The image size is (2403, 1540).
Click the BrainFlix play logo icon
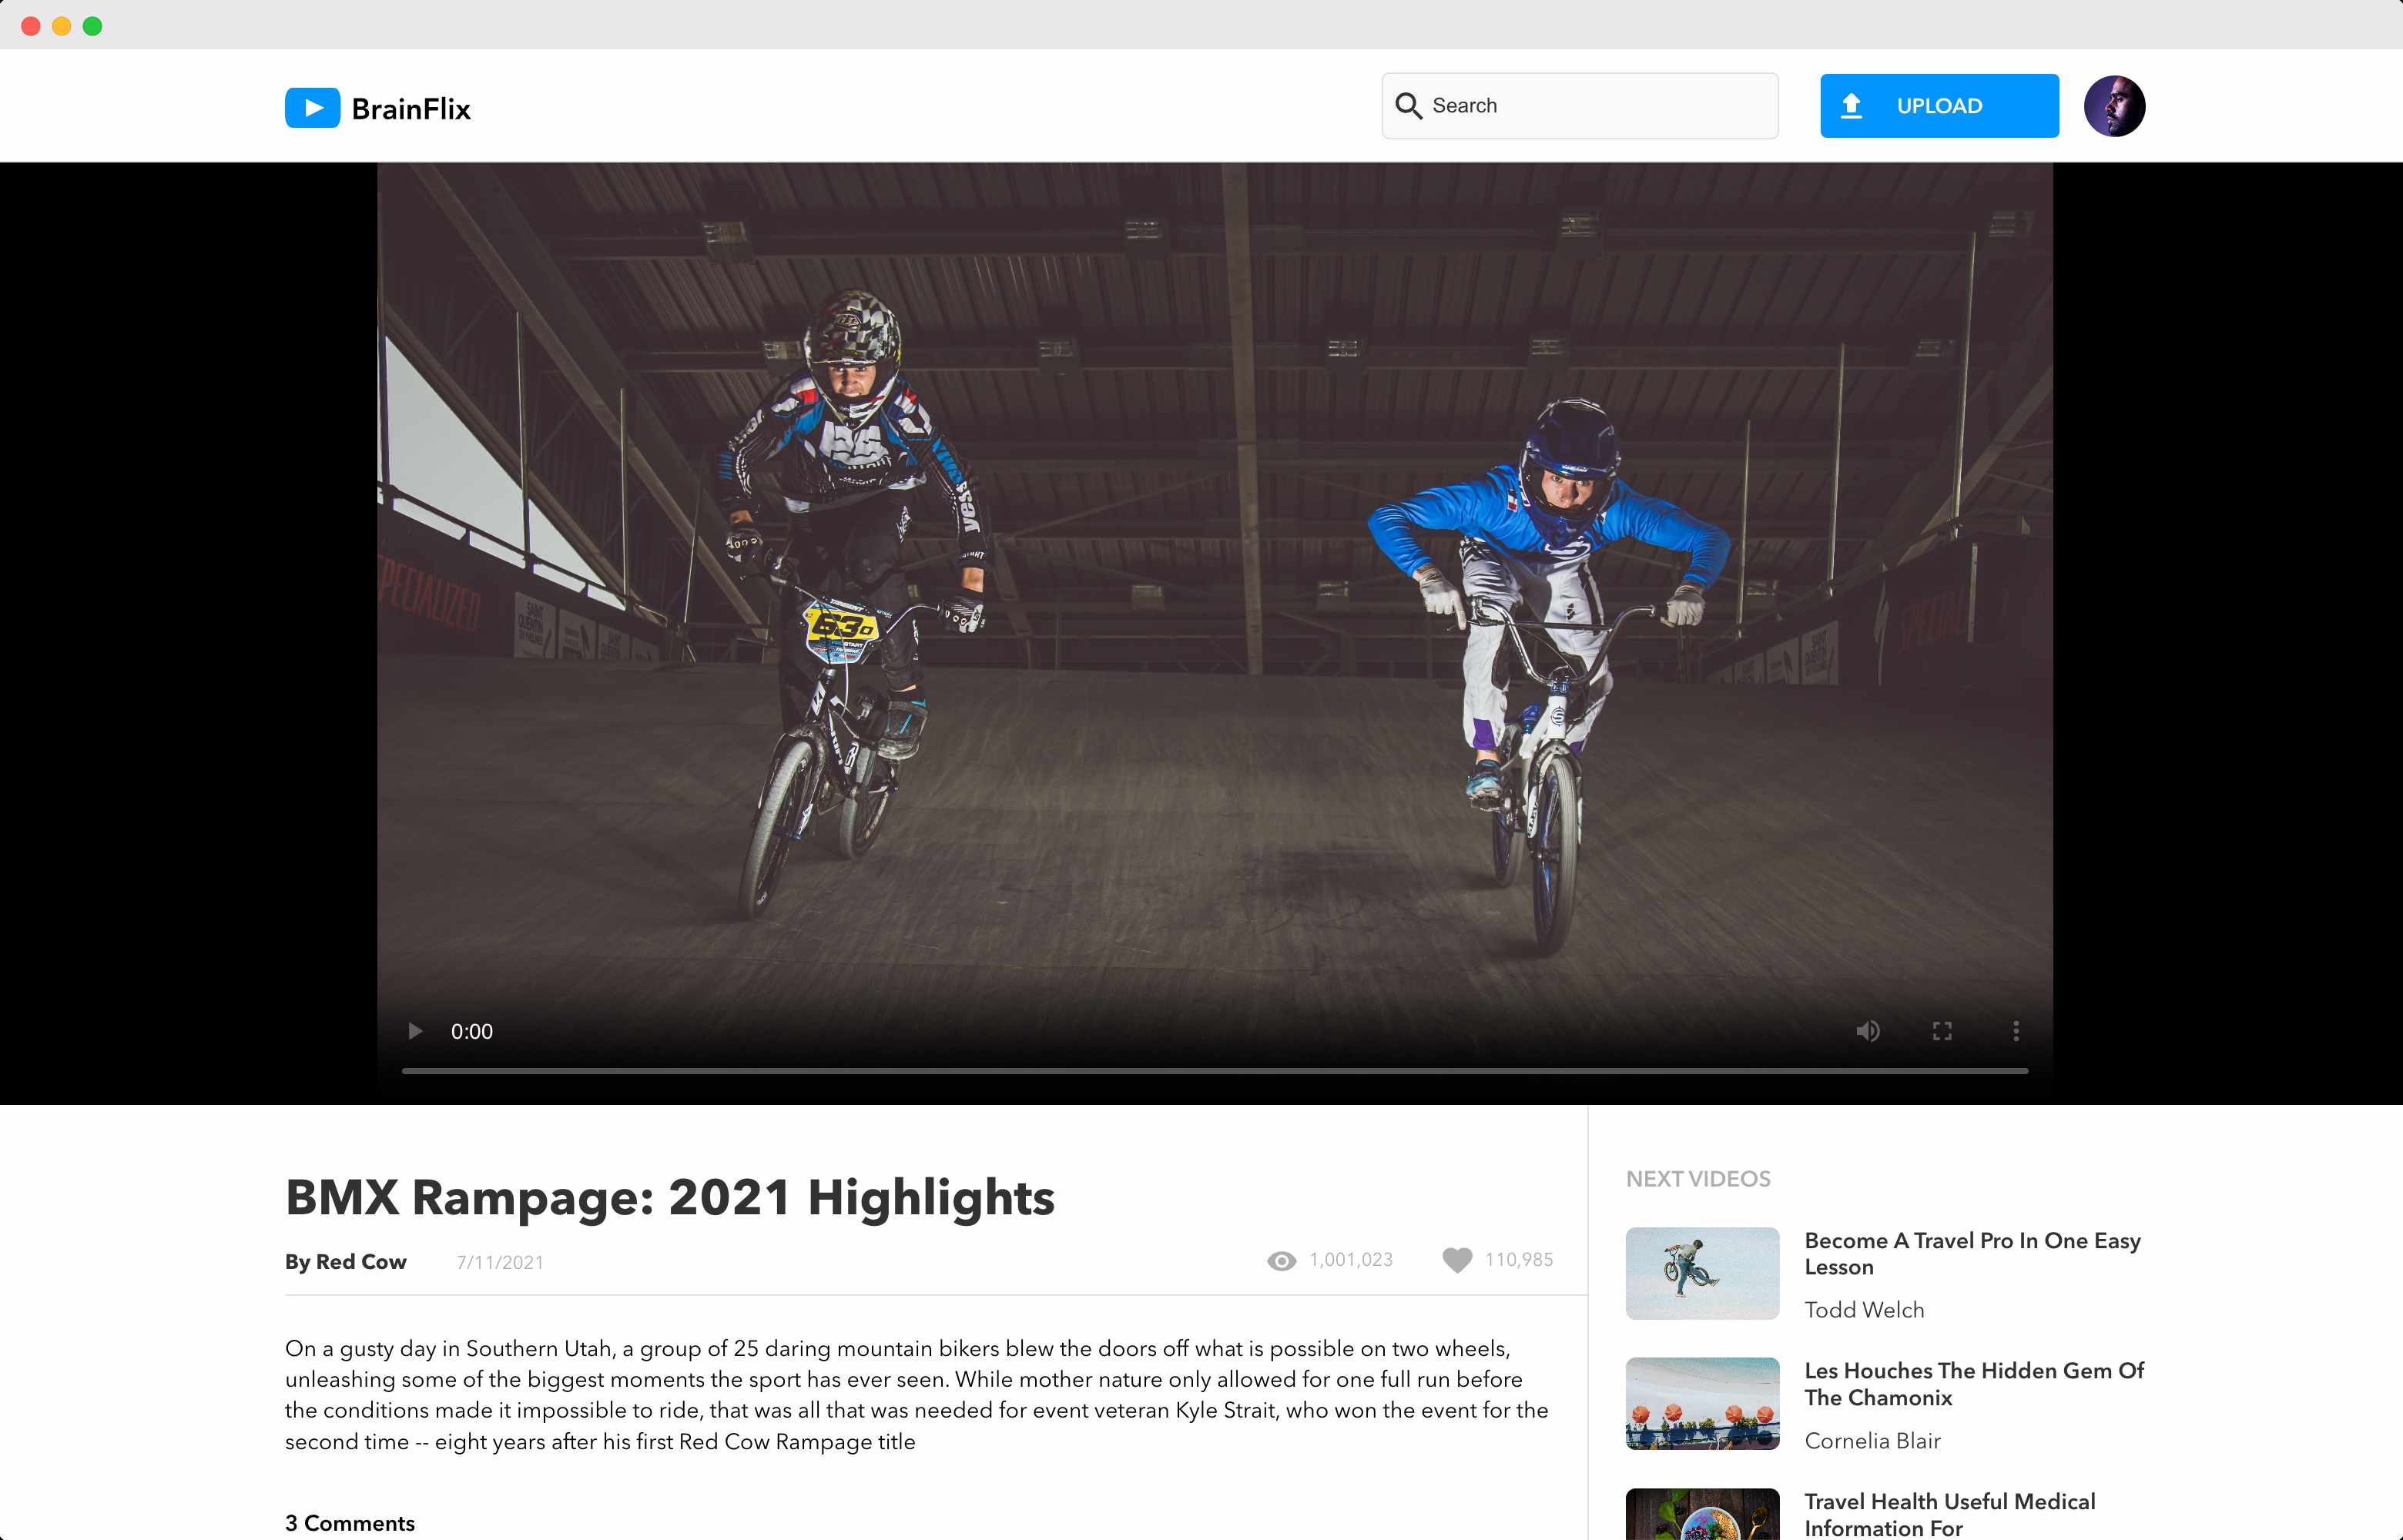coord(312,108)
